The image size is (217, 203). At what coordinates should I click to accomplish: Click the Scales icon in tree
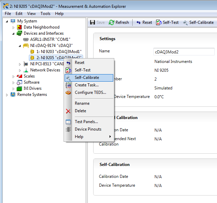pos(19,76)
